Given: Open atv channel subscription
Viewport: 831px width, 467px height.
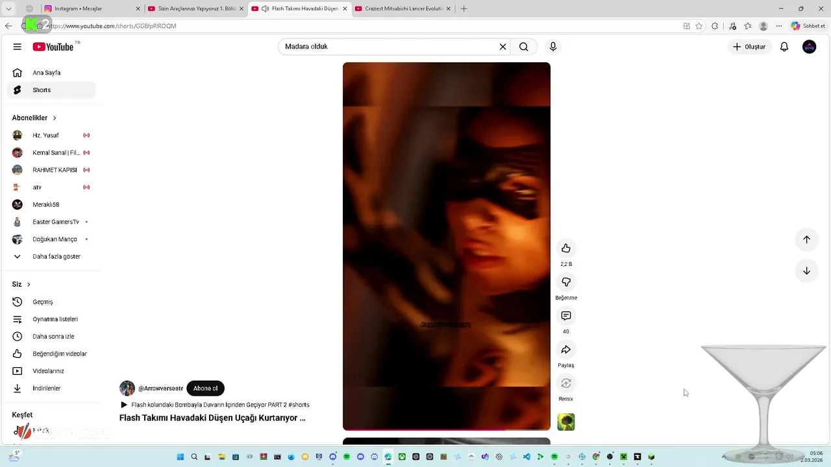Looking at the screenshot, I should 51,187.
